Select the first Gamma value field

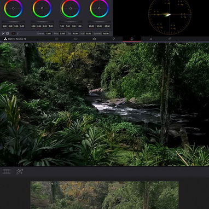point(33,26)
